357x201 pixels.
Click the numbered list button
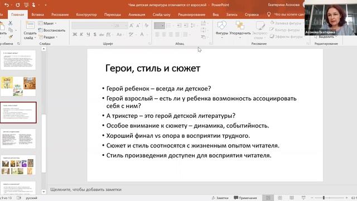[x=170, y=26]
